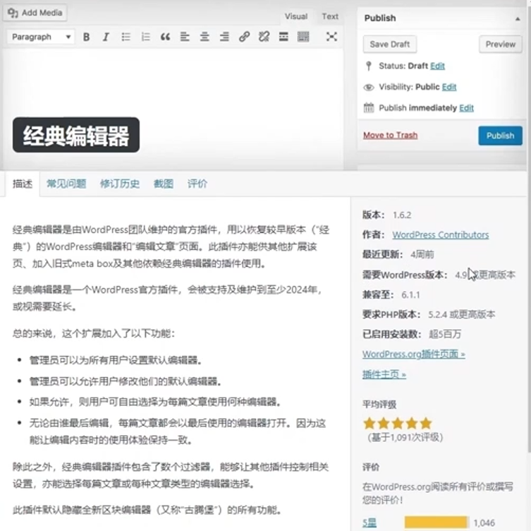Align text right
This screenshot has width=531, height=531.
click(x=224, y=37)
